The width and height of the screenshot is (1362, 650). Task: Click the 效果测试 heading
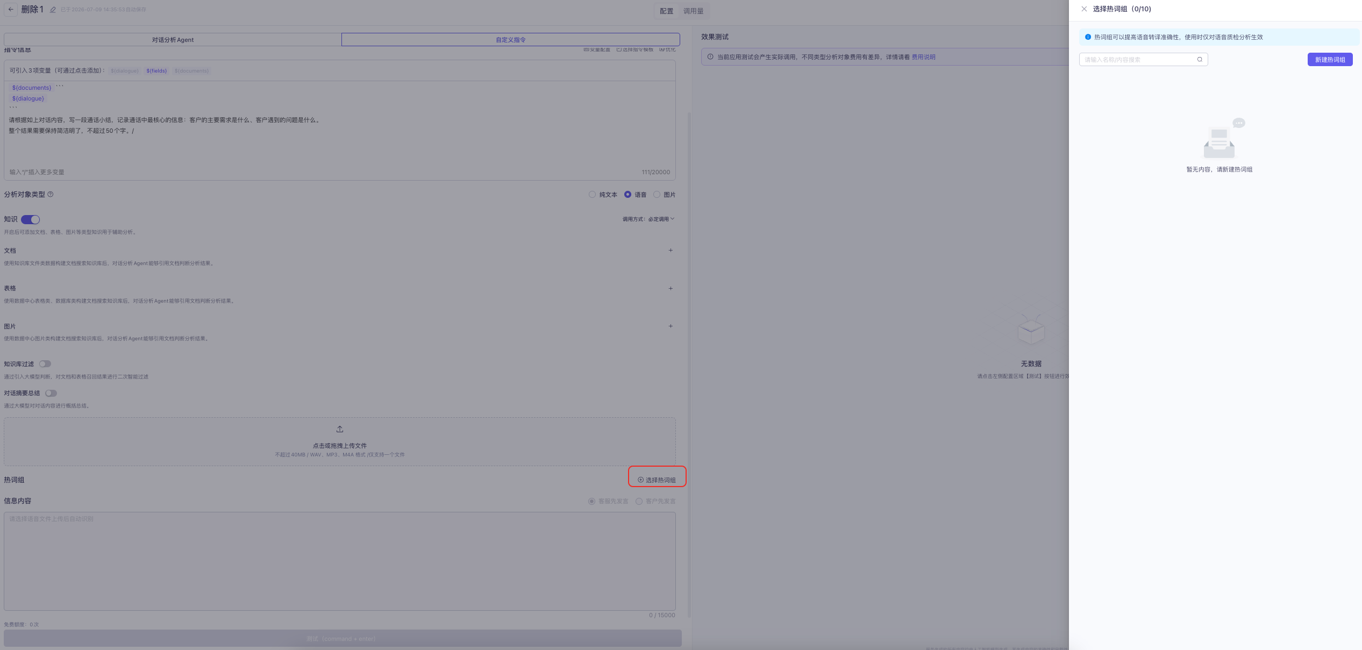(715, 37)
